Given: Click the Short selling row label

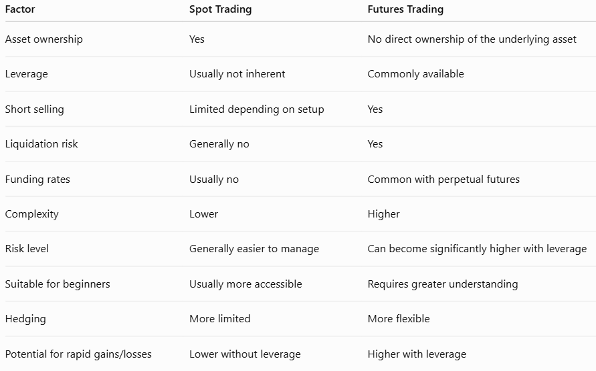Looking at the screenshot, I should pos(34,109).
